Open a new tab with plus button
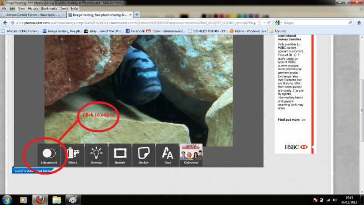The height and width of the screenshot is (205, 364). [137, 15]
